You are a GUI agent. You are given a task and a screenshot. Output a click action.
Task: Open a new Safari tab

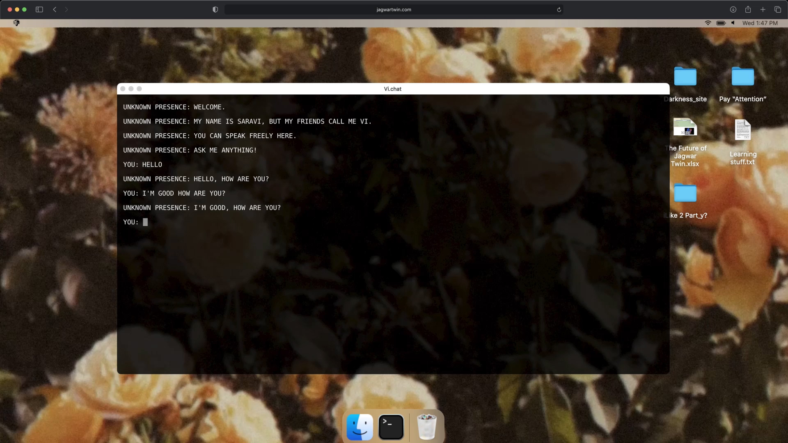[763, 9]
